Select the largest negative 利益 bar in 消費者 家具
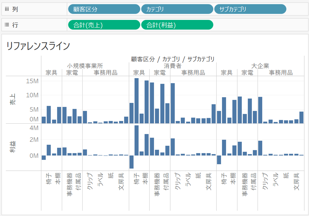 pyautogui.click(x=131, y=162)
